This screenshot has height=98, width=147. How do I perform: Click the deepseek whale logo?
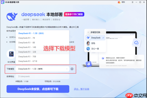click(12, 16)
